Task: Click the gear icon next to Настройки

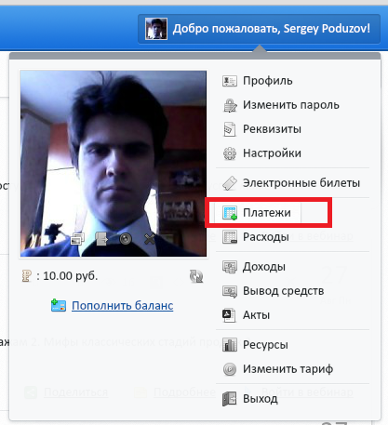Action: point(230,153)
